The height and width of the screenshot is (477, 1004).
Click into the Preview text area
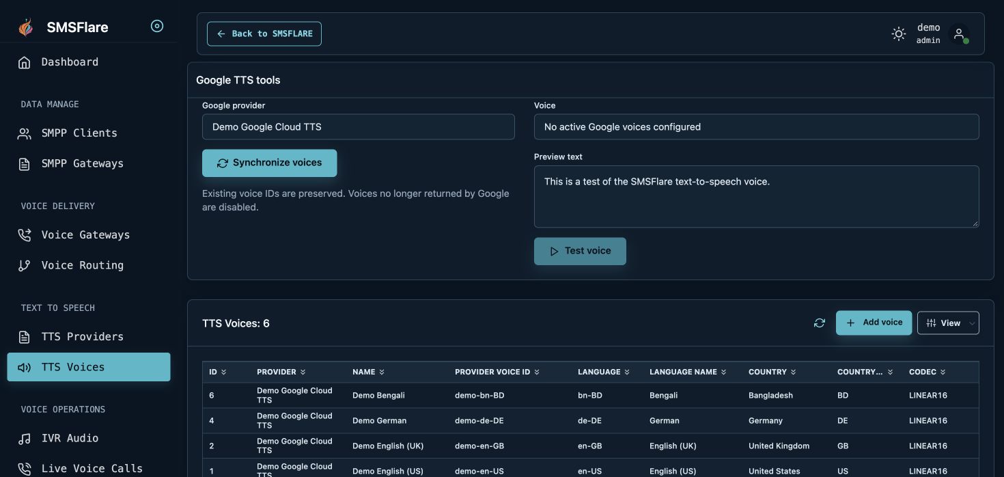[757, 197]
